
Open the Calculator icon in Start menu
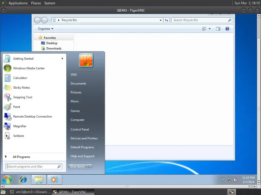click(x=7, y=78)
